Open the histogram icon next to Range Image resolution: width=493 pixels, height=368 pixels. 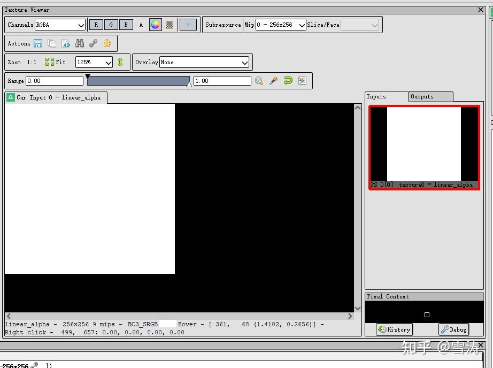302,80
